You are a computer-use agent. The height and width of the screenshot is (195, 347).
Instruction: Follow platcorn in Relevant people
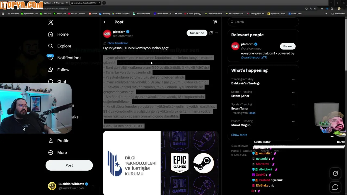tap(288, 46)
